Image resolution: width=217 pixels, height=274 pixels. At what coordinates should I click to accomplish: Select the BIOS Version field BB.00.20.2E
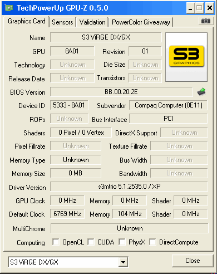coord(121,92)
